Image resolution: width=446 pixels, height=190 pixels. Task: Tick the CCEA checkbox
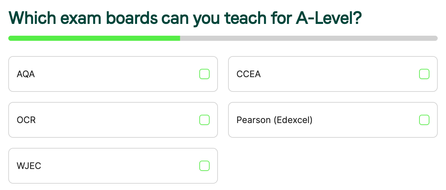[x=424, y=74]
